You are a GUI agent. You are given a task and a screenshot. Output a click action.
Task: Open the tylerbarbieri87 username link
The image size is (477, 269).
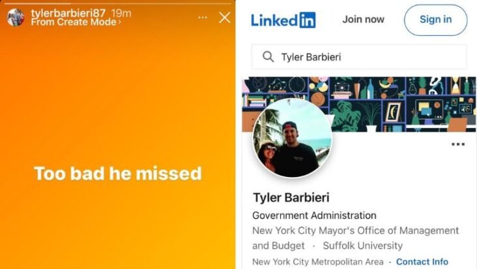(x=68, y=13)
